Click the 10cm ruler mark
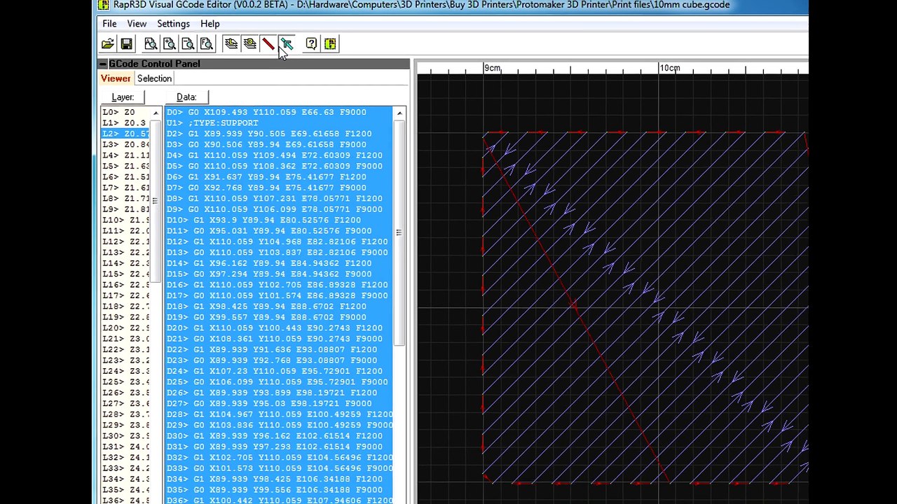 point(670,68)
